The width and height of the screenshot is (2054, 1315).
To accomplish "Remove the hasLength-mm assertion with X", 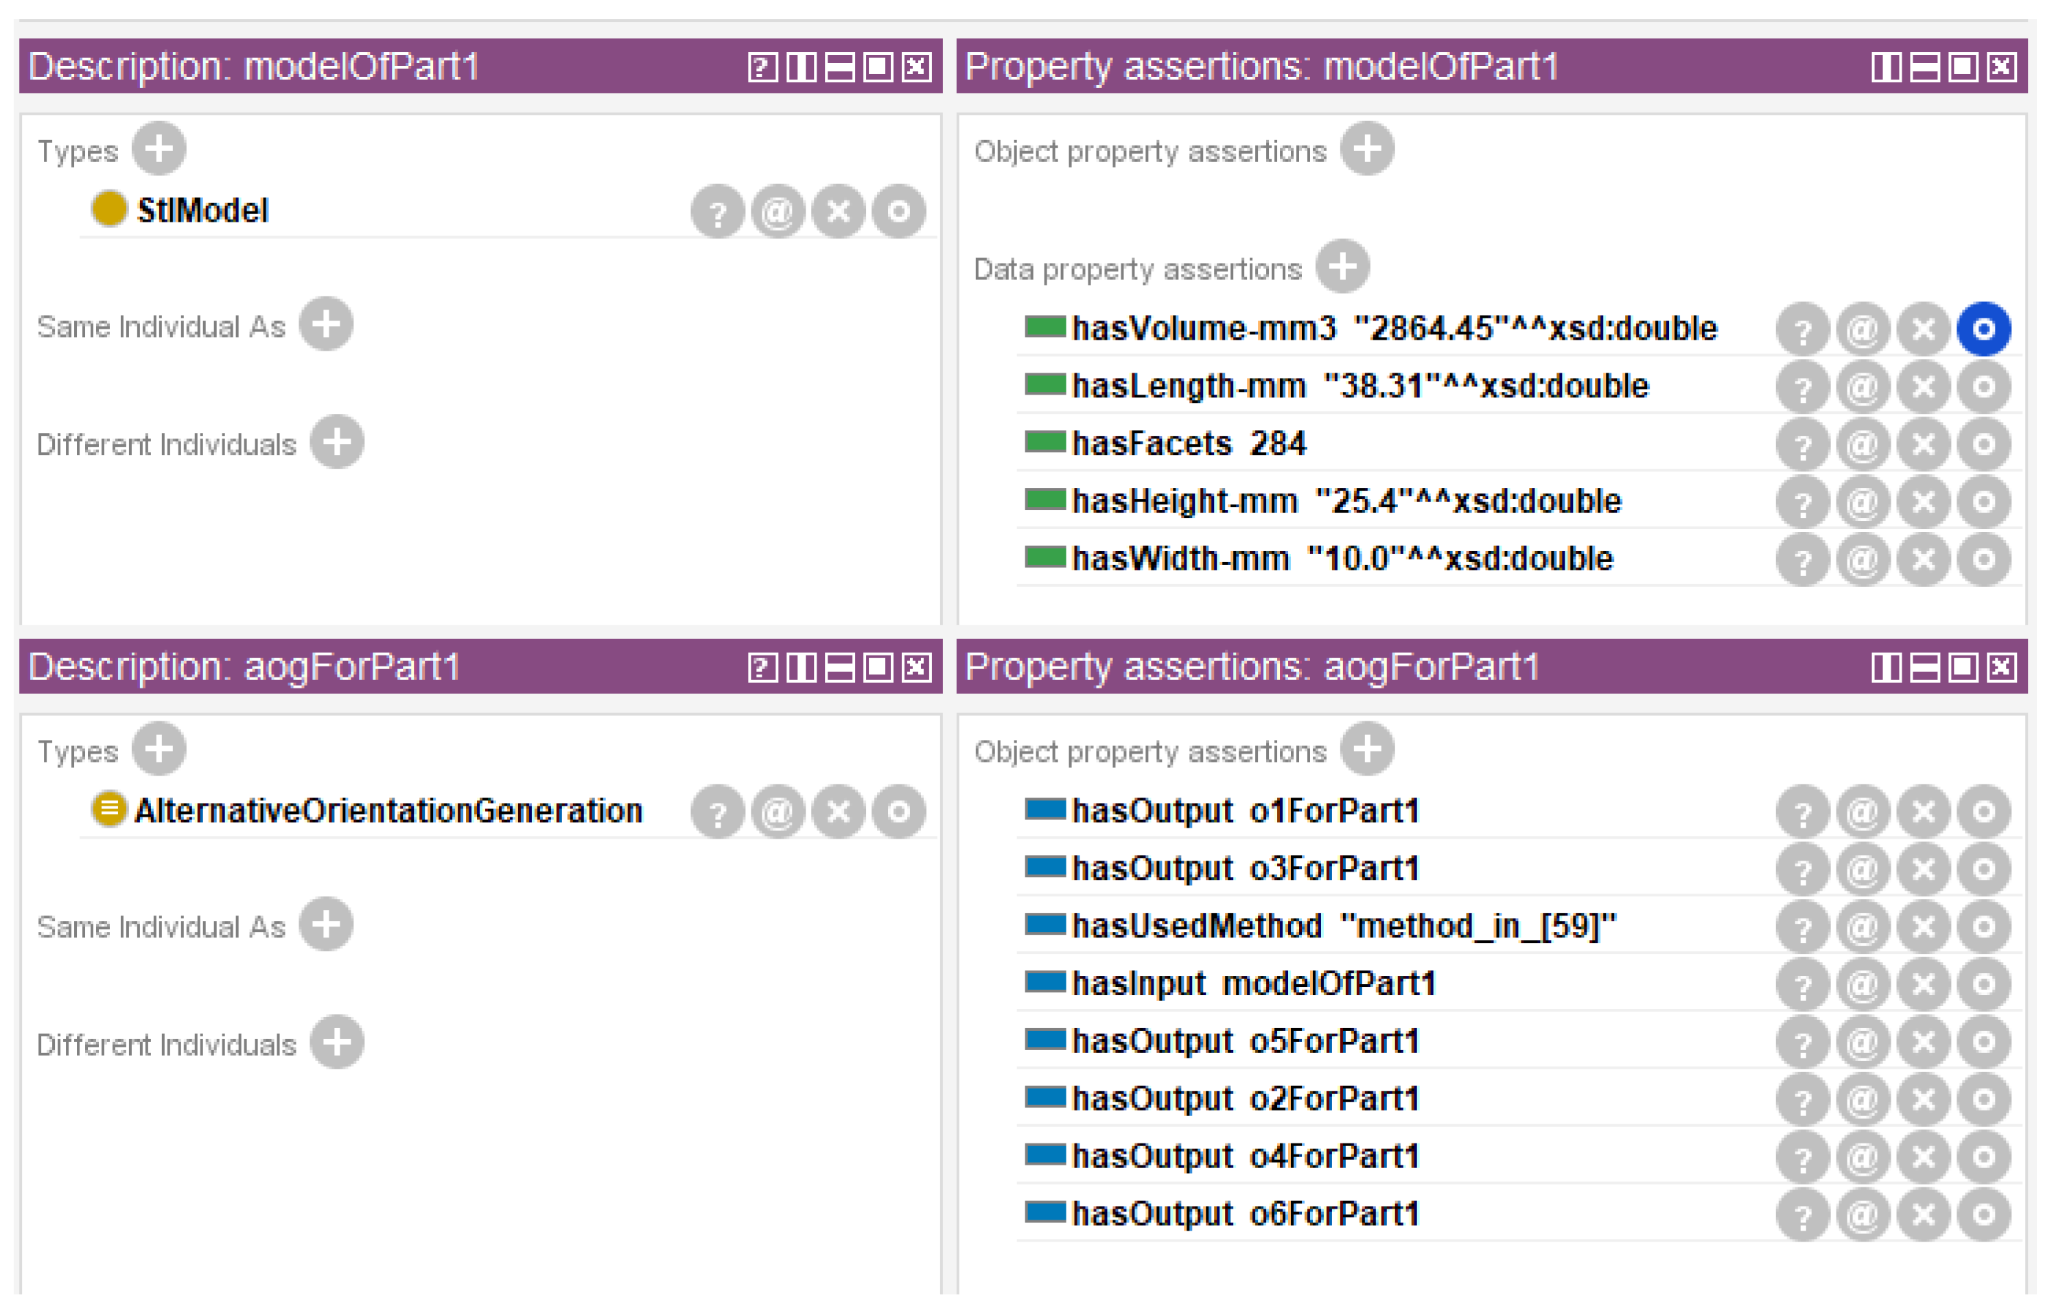I will pyautogui.click(x=1922, y=387).
